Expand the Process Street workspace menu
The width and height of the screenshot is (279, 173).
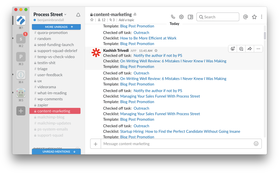click(x=50, y=15)
